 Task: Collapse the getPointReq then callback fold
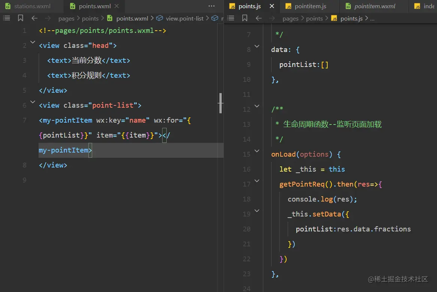[x=257, y=181]
